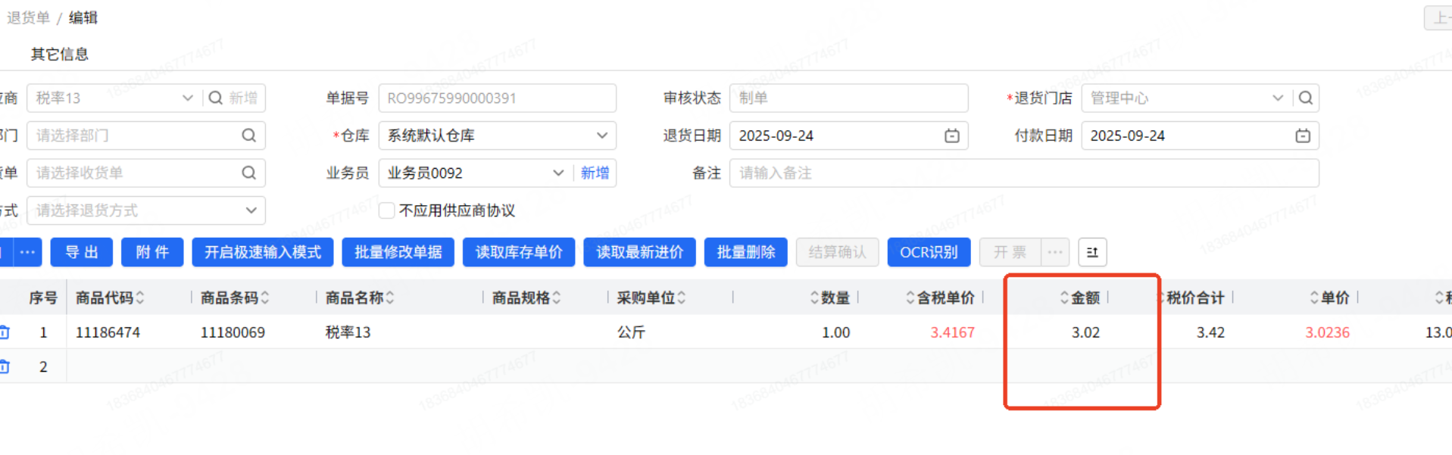Click the column settings icon after 开票
This screenshot has height=455, width=1452.
(1092, 252)
